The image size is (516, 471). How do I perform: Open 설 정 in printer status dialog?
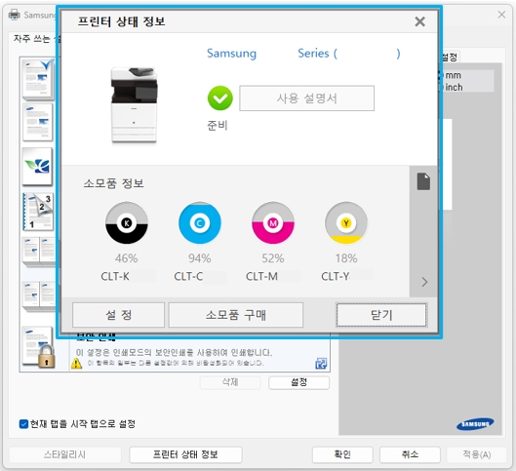pos(118,315)
